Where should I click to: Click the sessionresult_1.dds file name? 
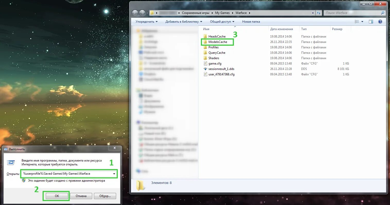coord(221,69)
